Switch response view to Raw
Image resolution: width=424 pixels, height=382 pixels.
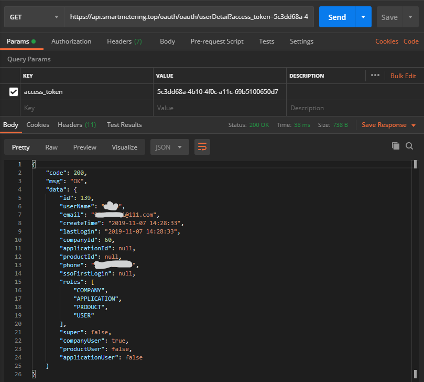[x=51, y=147]
